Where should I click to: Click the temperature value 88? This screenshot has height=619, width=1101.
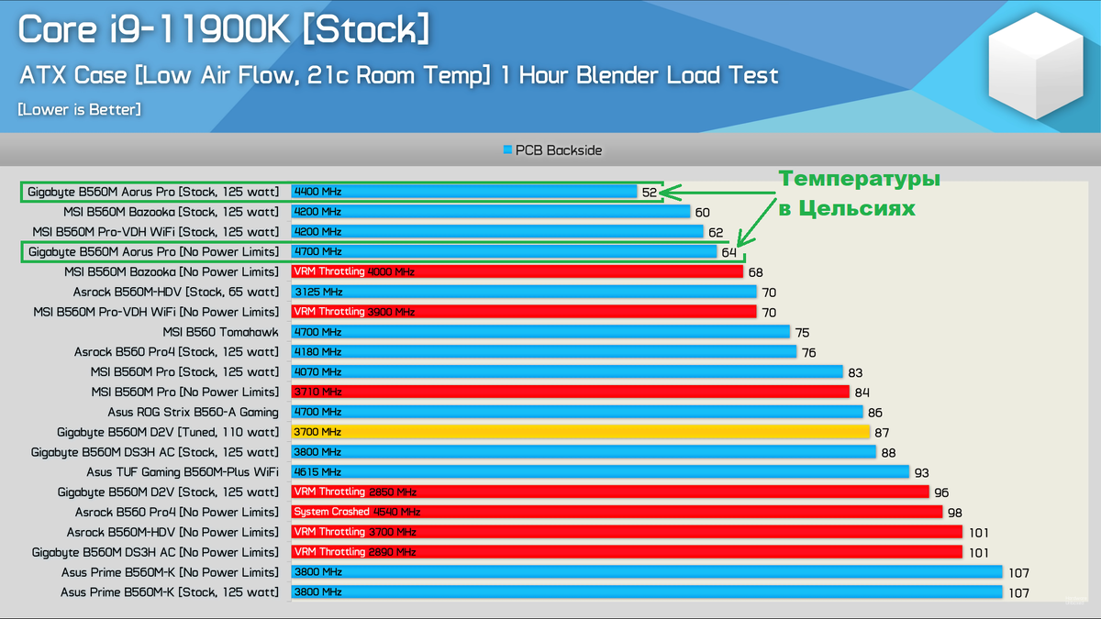(x=889, y=453)
